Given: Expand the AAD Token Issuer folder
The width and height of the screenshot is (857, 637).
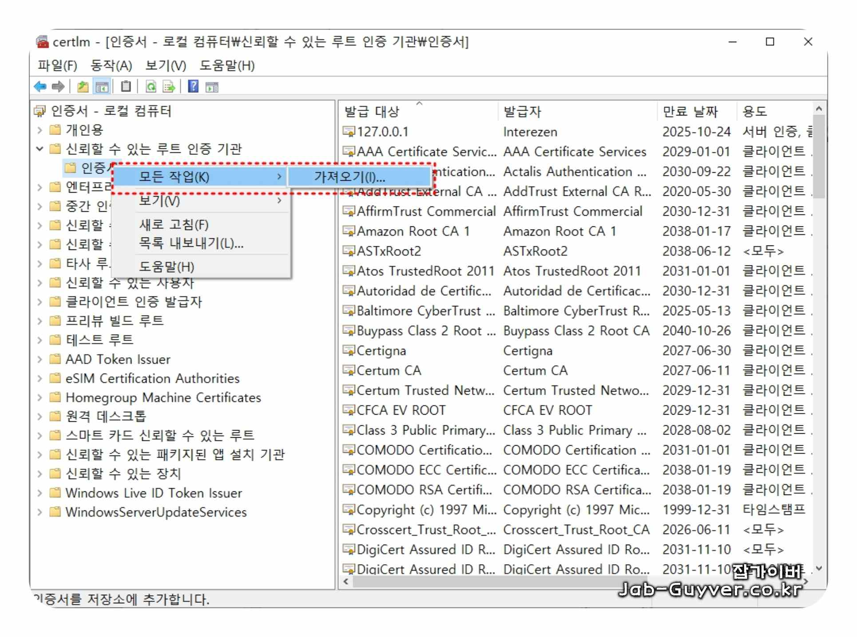Looking at the screenshot, I should [x=40, y=359].
